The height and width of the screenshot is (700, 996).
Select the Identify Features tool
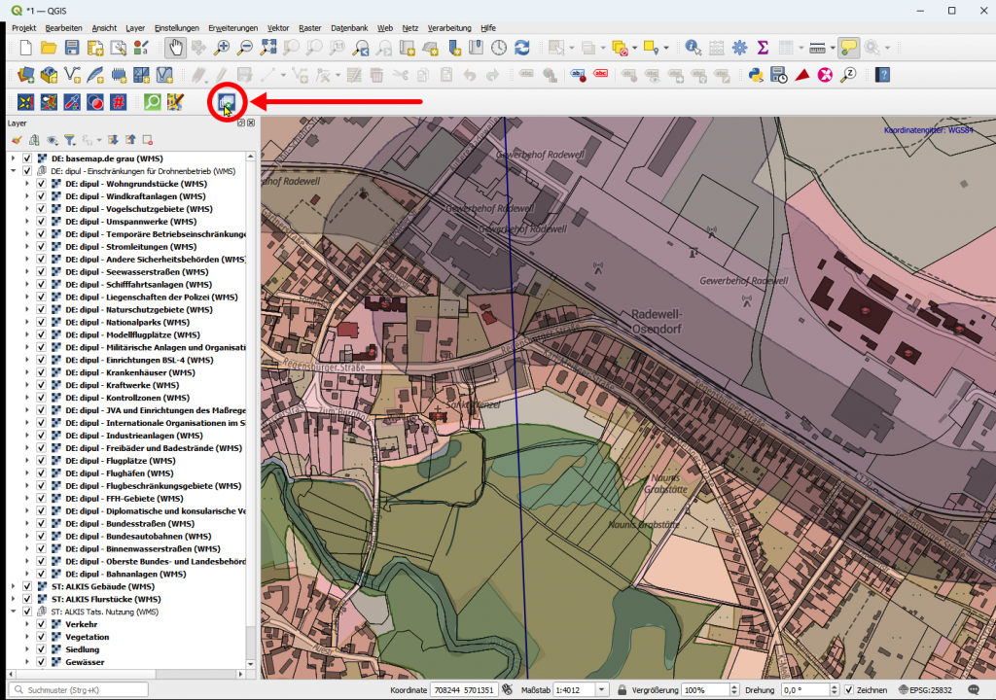tap(693, 48)
